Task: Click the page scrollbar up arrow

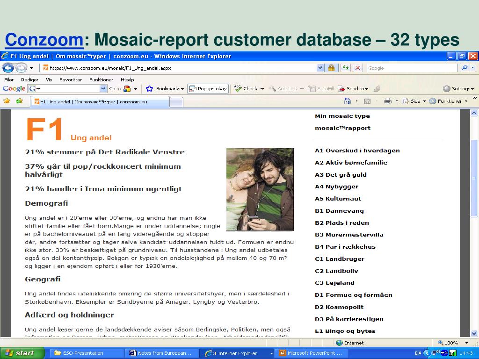Action: coord(474,113)
